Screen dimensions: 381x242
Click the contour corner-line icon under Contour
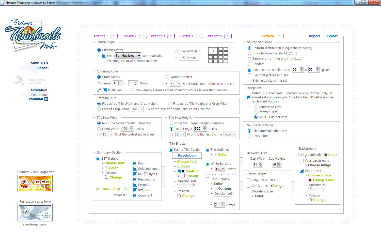(x=183, y=176)
